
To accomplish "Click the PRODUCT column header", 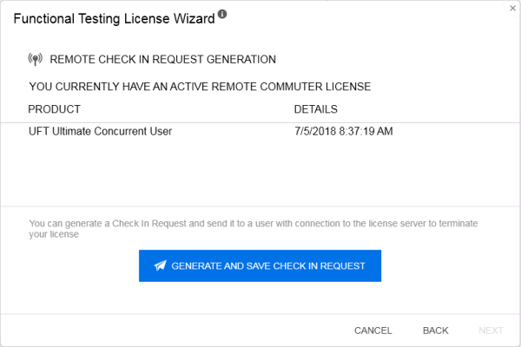I will 55,109.
